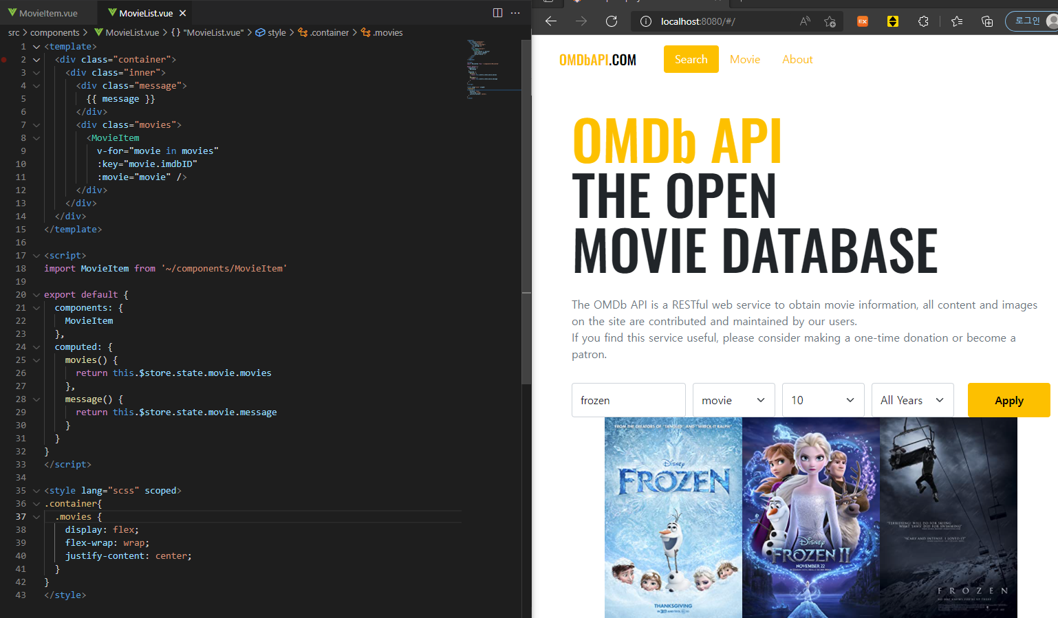Toggle the breakpoint dot beside line 2

pos(4,60)
